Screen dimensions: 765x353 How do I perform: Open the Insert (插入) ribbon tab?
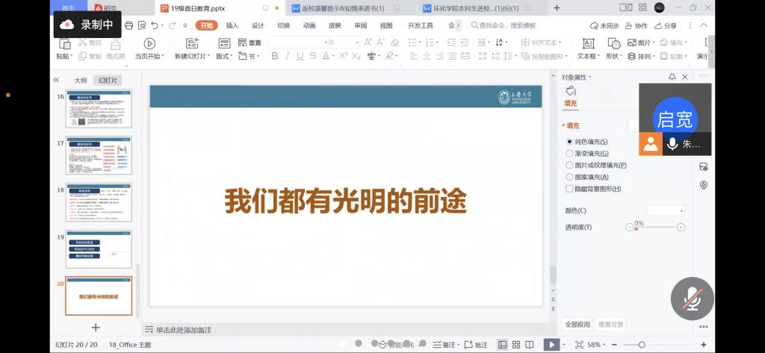[232, 25]
